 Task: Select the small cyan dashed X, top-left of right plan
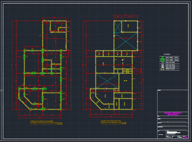coord(118,27)
